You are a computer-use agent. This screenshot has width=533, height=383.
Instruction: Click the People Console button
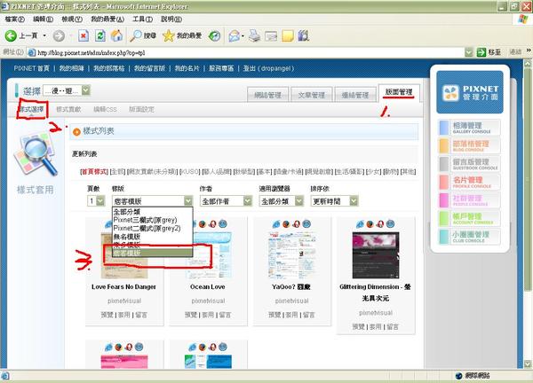coord(469,200)
